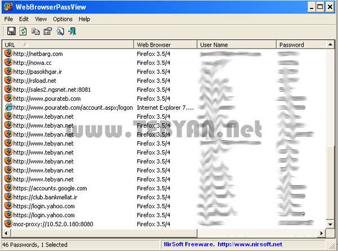Viewport: 338px width, 251px height.
Task: Open the File menu
Action: pyautogui.click(x=8, y=19)
